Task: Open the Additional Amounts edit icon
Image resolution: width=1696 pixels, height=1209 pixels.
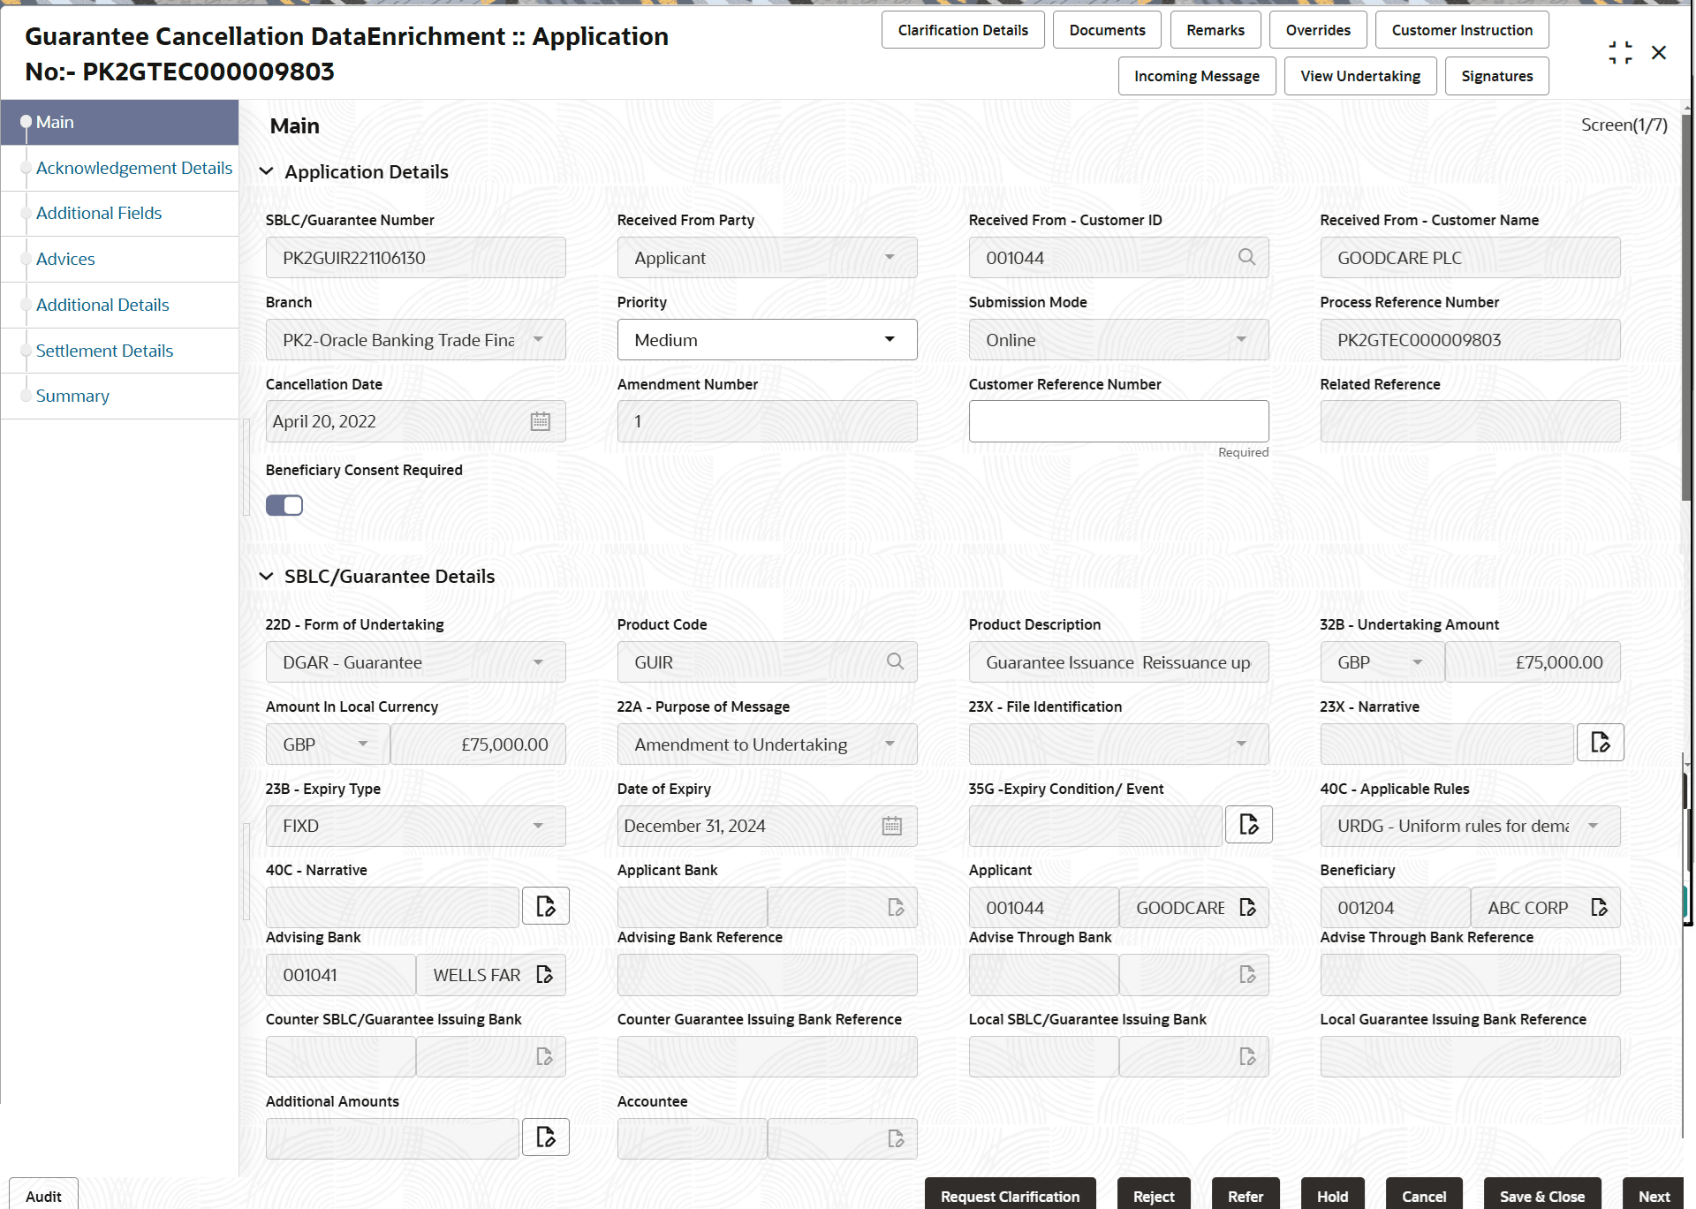Action: point(545,1137)
